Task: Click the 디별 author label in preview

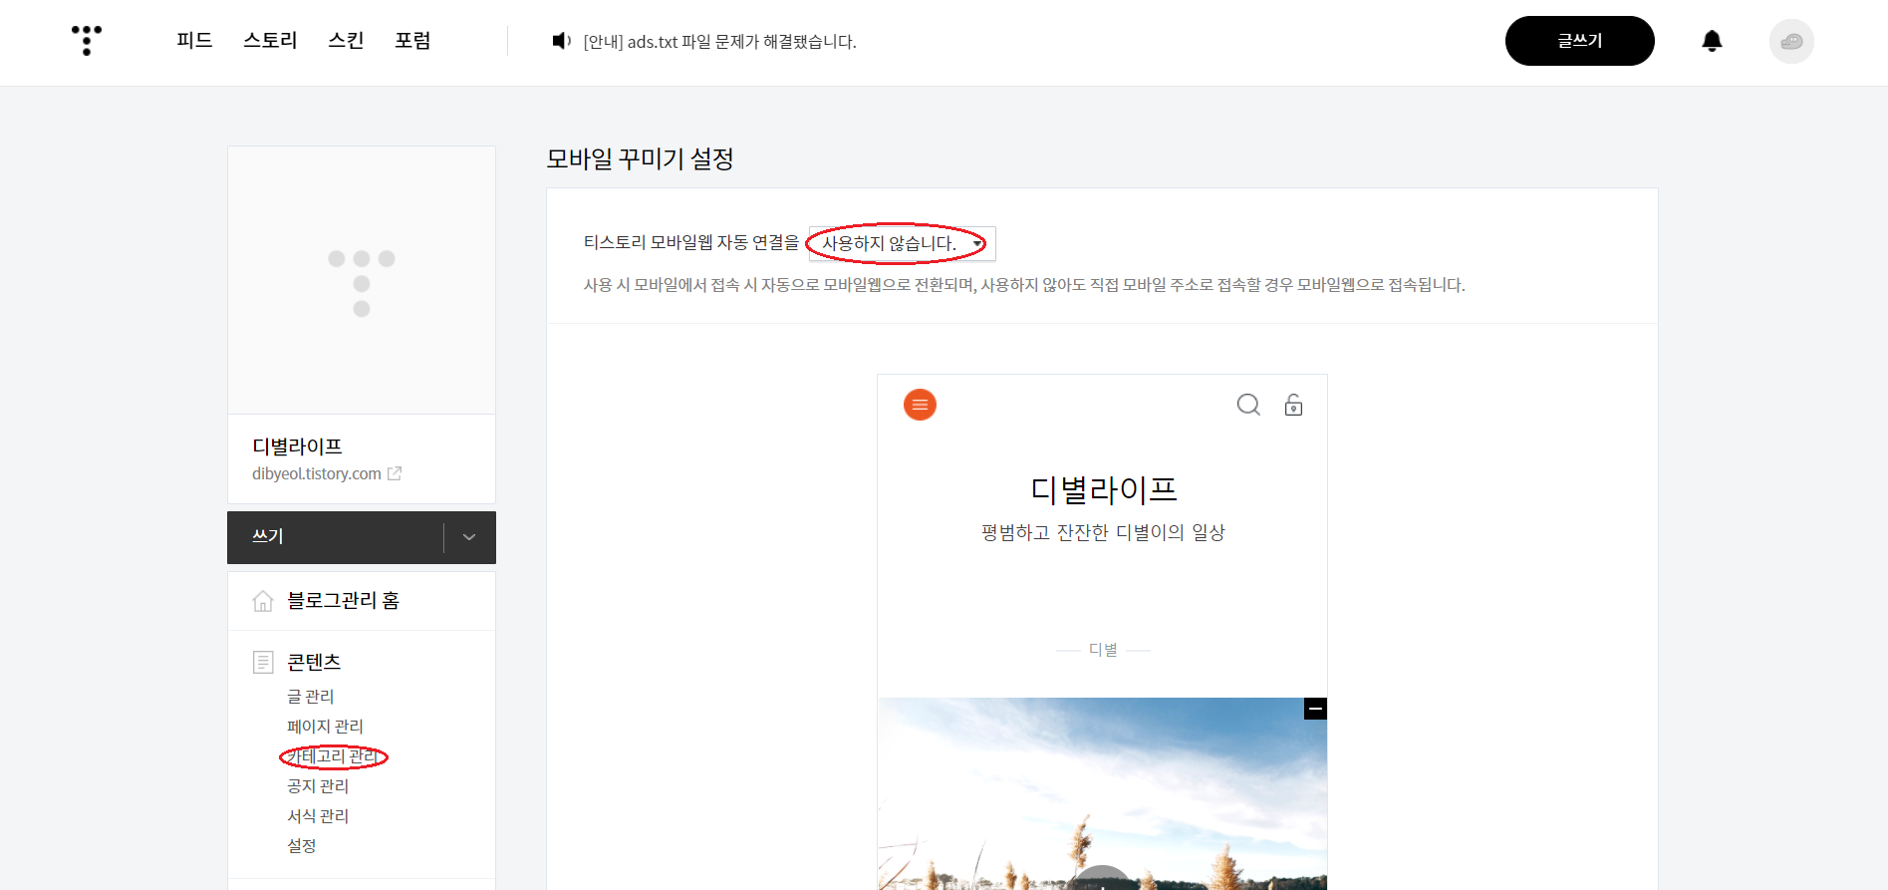Action: pyautogui.click(x=1103, y=650)
